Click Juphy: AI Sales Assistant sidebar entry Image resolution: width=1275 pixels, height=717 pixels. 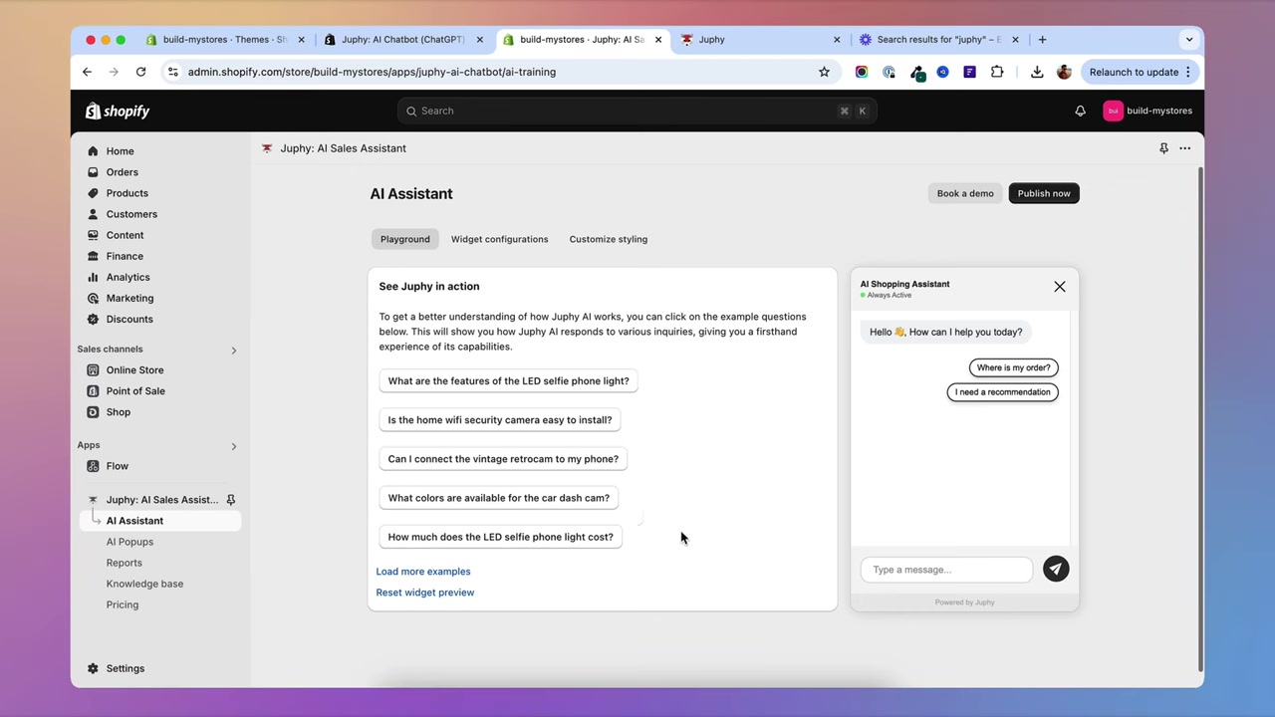tap(159, 500)
